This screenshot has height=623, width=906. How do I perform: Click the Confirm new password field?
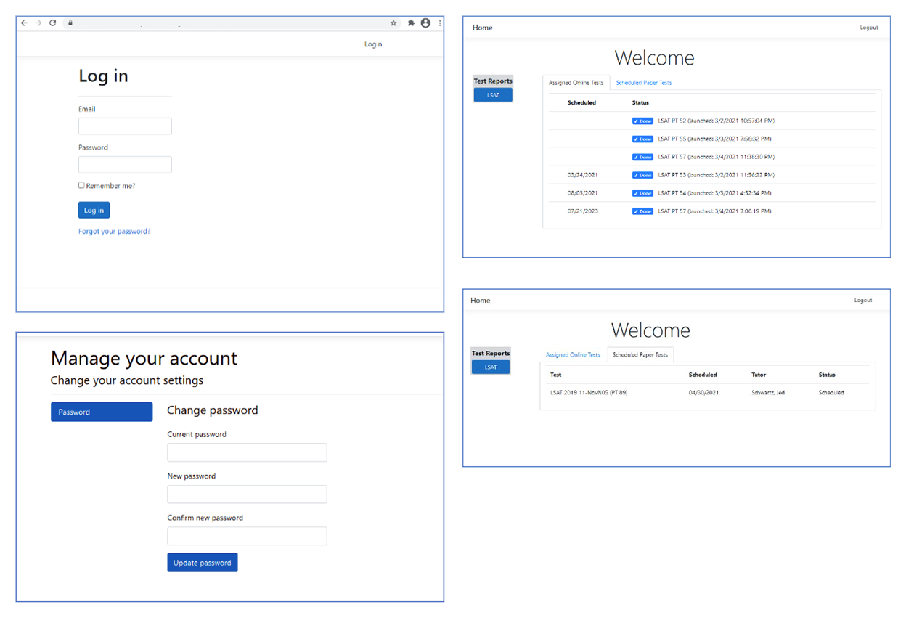(x=247, y=536)
